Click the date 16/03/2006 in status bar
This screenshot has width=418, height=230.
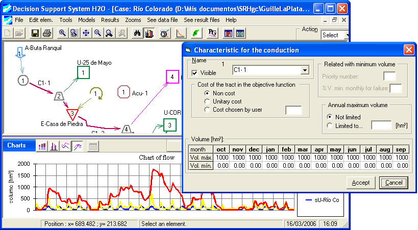point(301,223)
